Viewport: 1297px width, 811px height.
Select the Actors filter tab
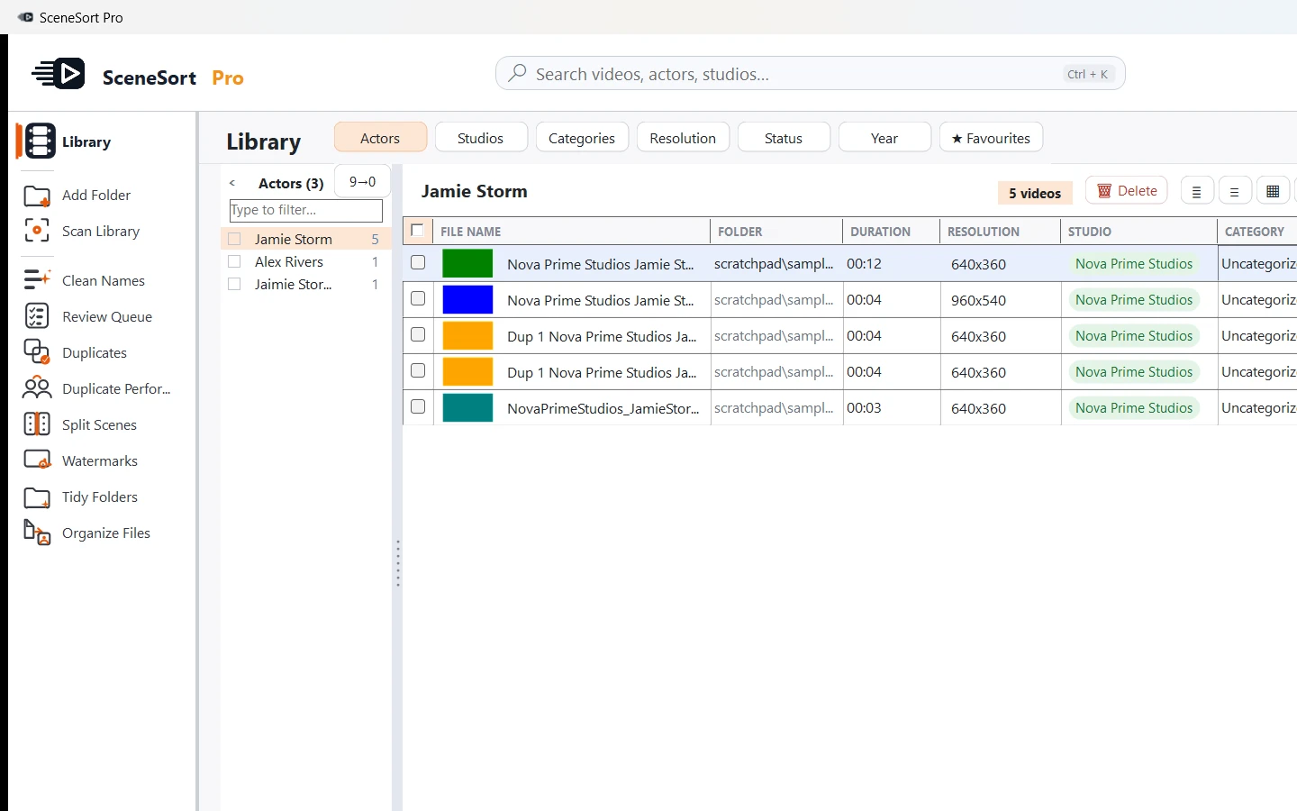tap(380, 138)
